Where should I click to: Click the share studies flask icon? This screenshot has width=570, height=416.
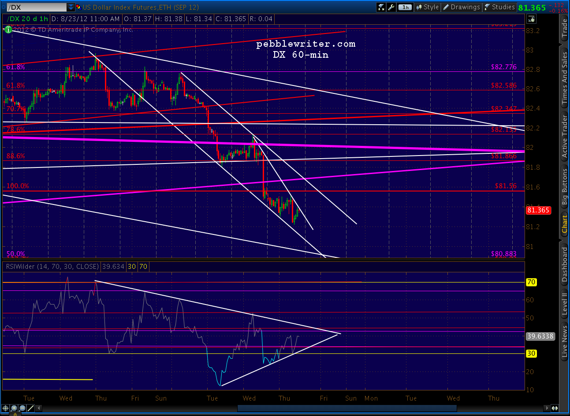pyautogui.click(x=381, y=7)
